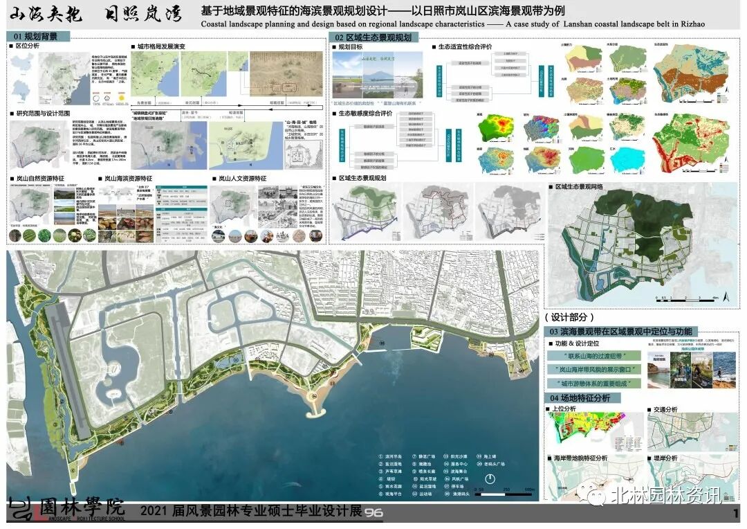The image size is (747, 529).
Task: Click the '岚山人文资源特征' subsection title
Action: click(x=243, y=178)
